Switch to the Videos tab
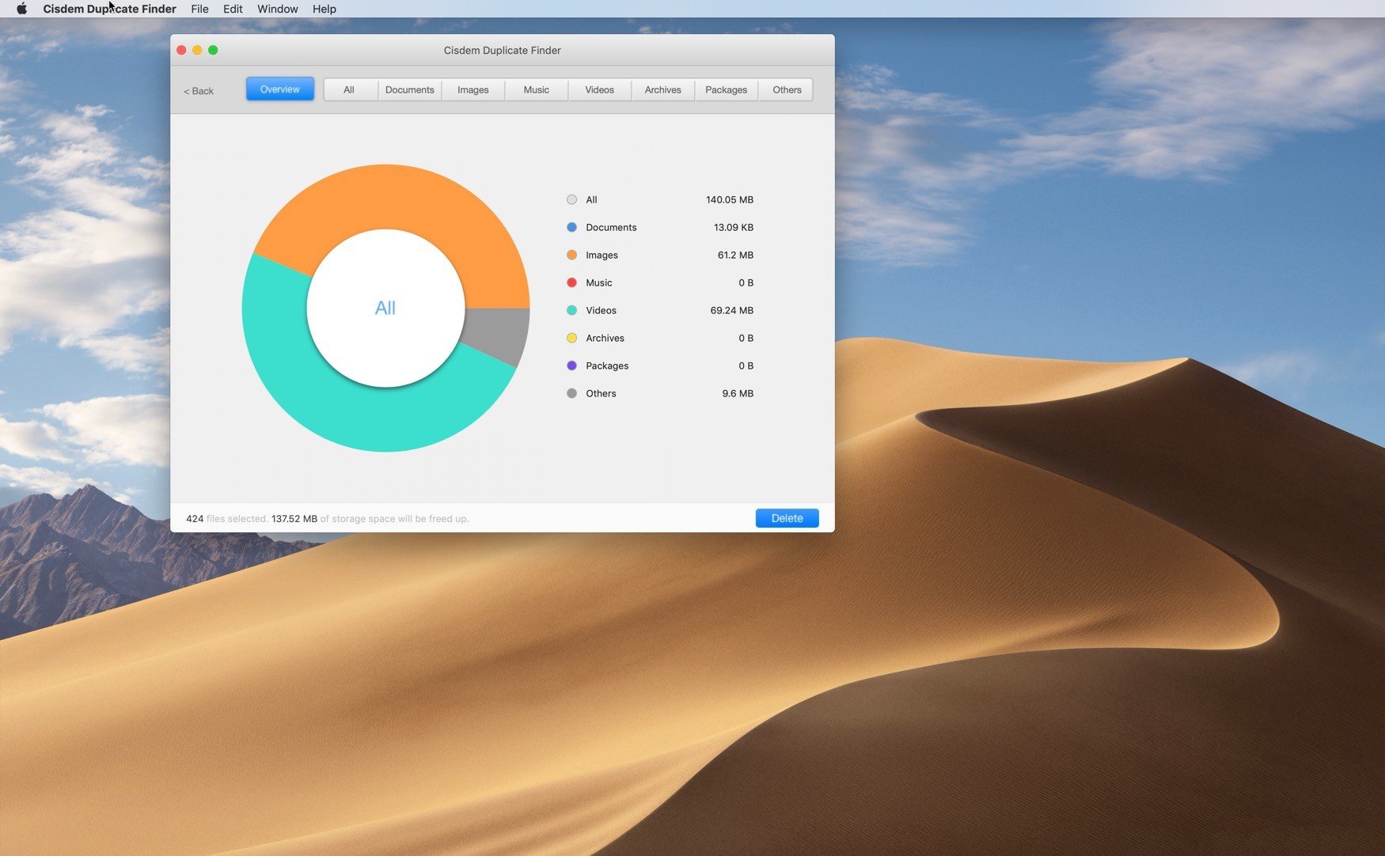 click(x=600, y=90)
